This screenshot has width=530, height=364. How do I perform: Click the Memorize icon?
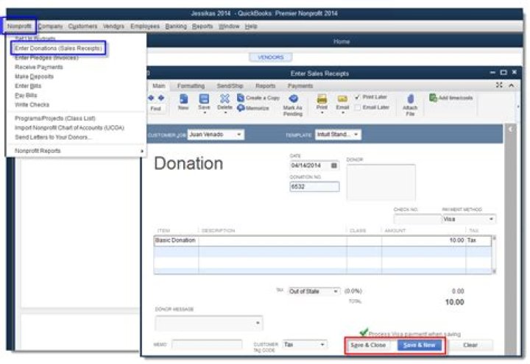[x=241, y=108]
